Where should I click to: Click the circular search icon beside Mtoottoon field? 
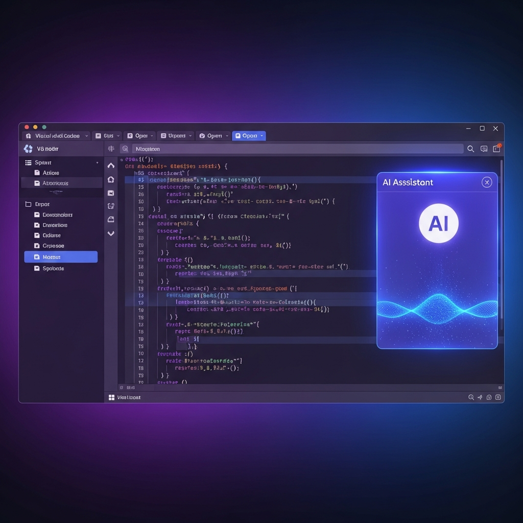click(125, 149)
